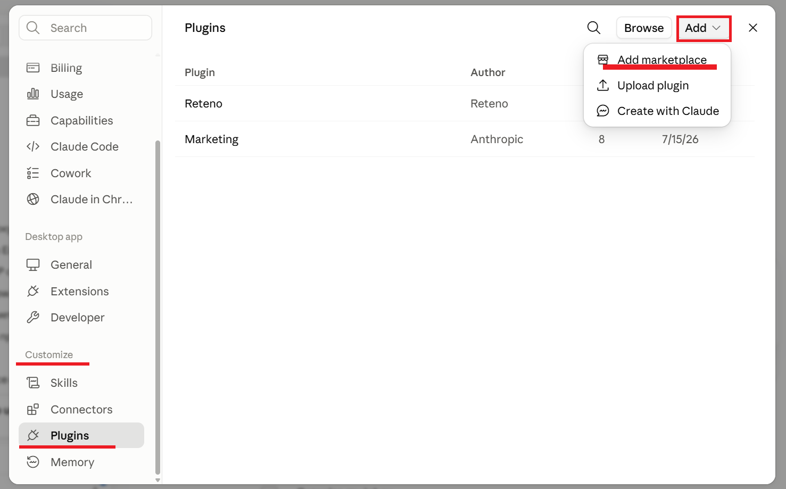Click the Connectors blocks icon
Screen dimensions: 786x489
point(33,409)
